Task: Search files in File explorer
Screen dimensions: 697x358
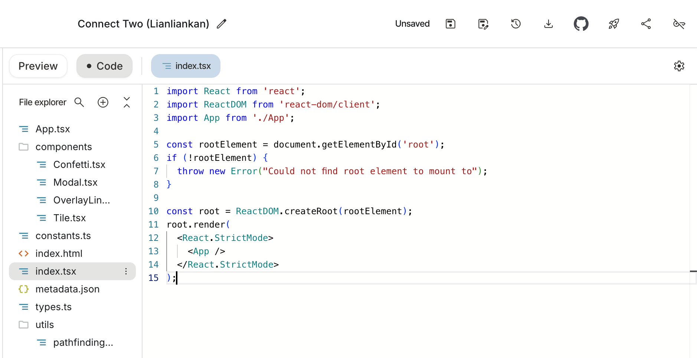Action: coord(79,102)
